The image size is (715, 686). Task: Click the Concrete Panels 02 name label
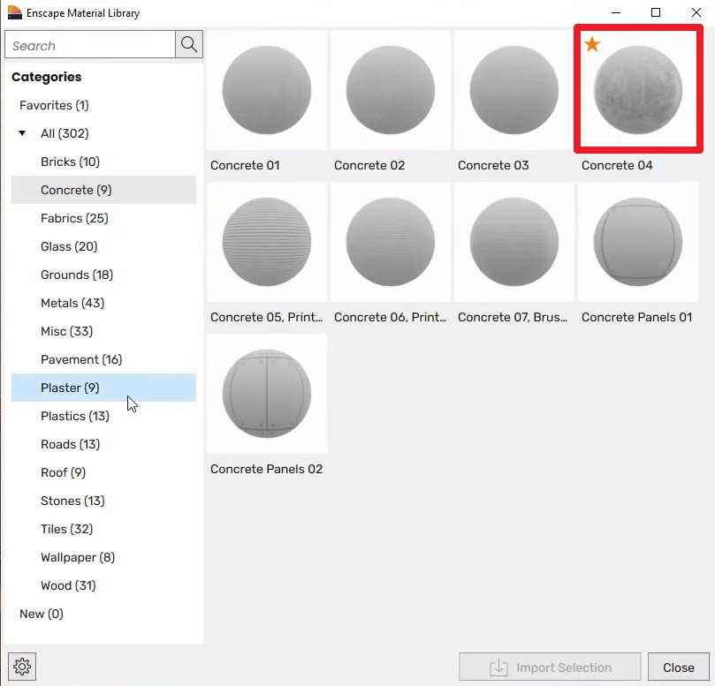266,469
